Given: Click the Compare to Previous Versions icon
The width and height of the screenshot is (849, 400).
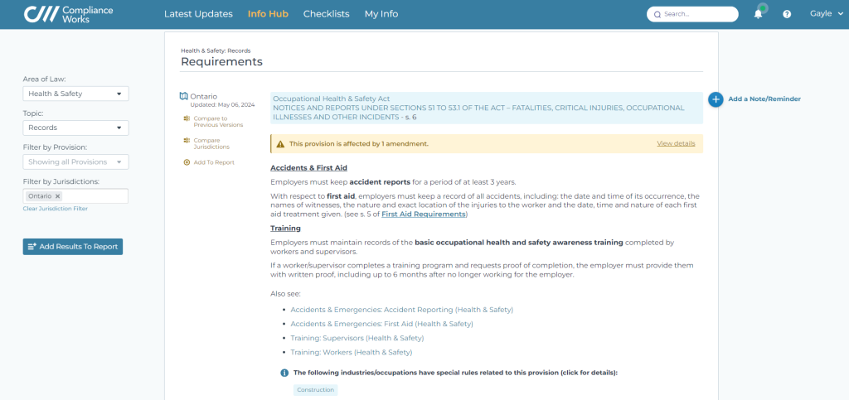Looking at the screenshot, I should [186, 118].
